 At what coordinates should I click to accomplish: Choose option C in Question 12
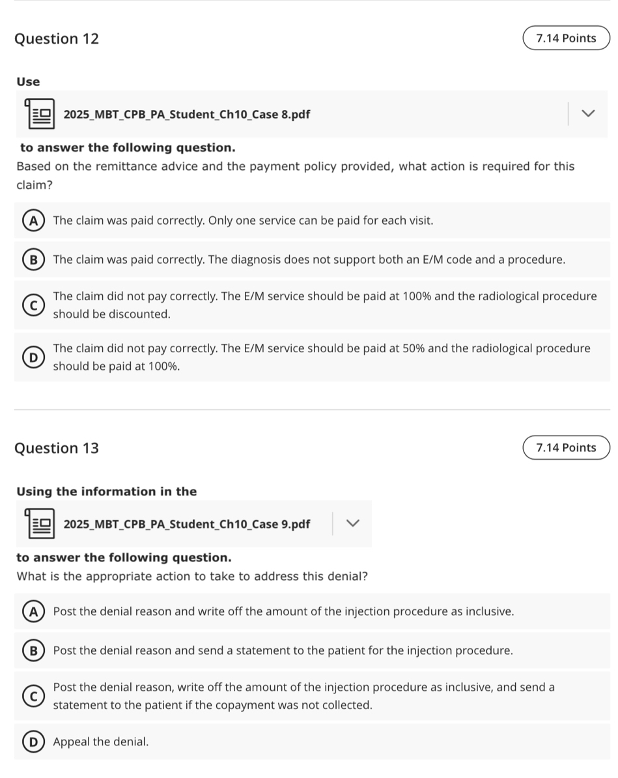33,305
